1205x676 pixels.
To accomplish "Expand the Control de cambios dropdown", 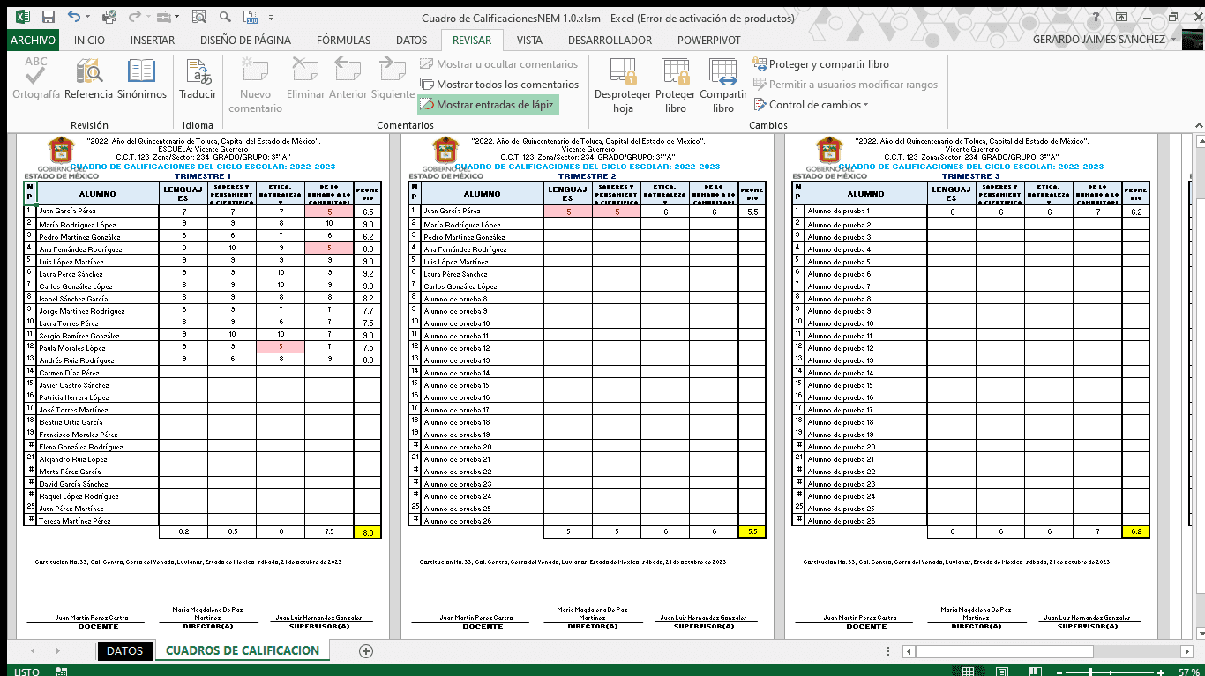I will (x=812, y=105).
